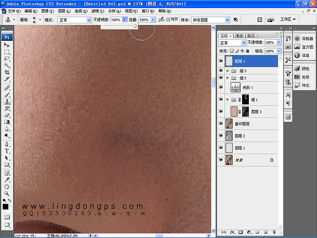
Task: Open the 工作区 workspace menu
Action: point(288,19)
